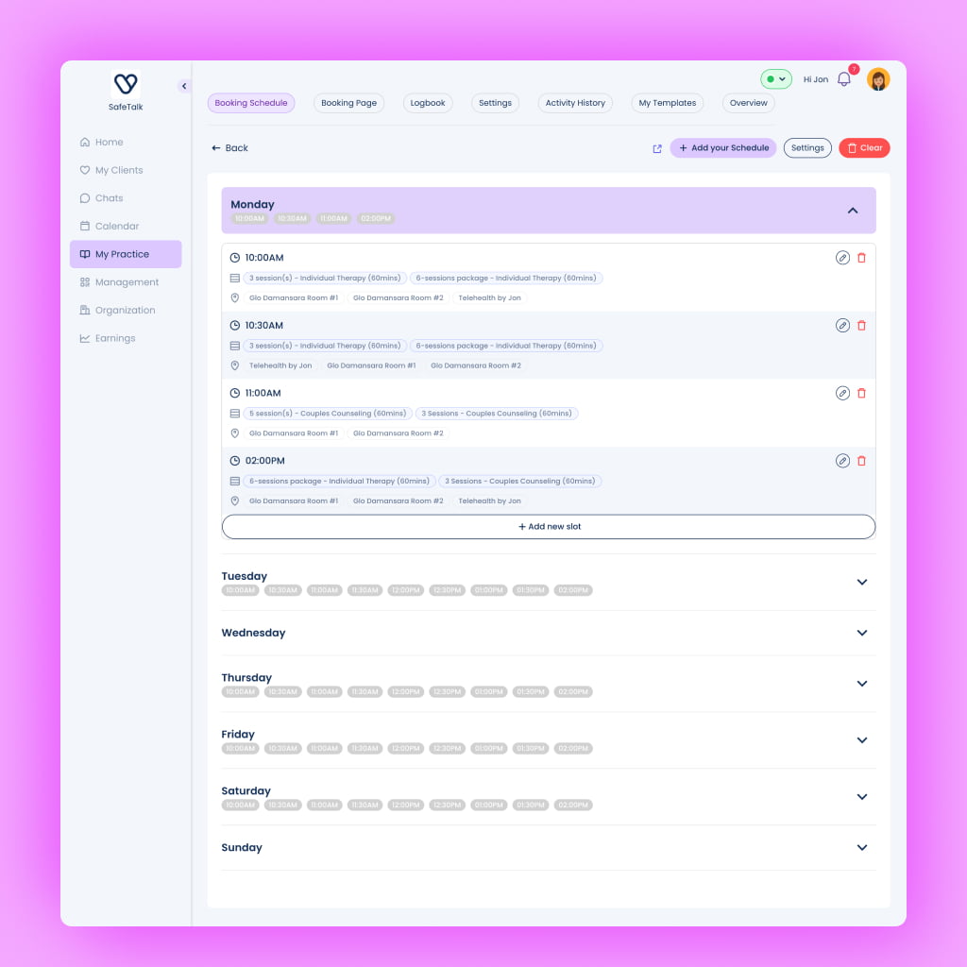Select My Clients in the sidebar
Viewport: 967px width, 967px height.
(115, 170)
